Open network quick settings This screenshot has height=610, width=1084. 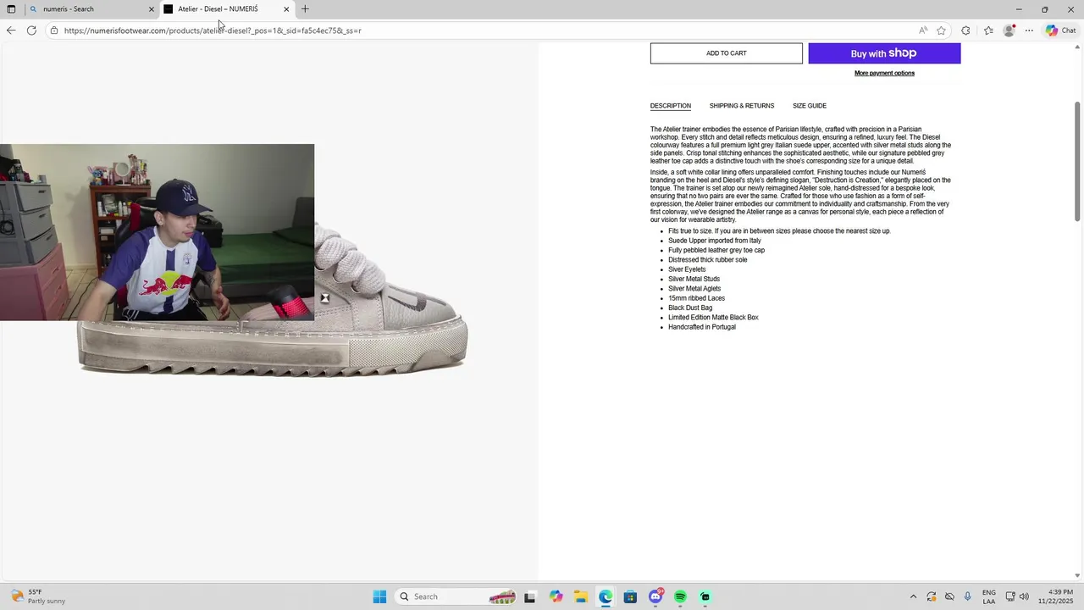[x=1010, y=596]
